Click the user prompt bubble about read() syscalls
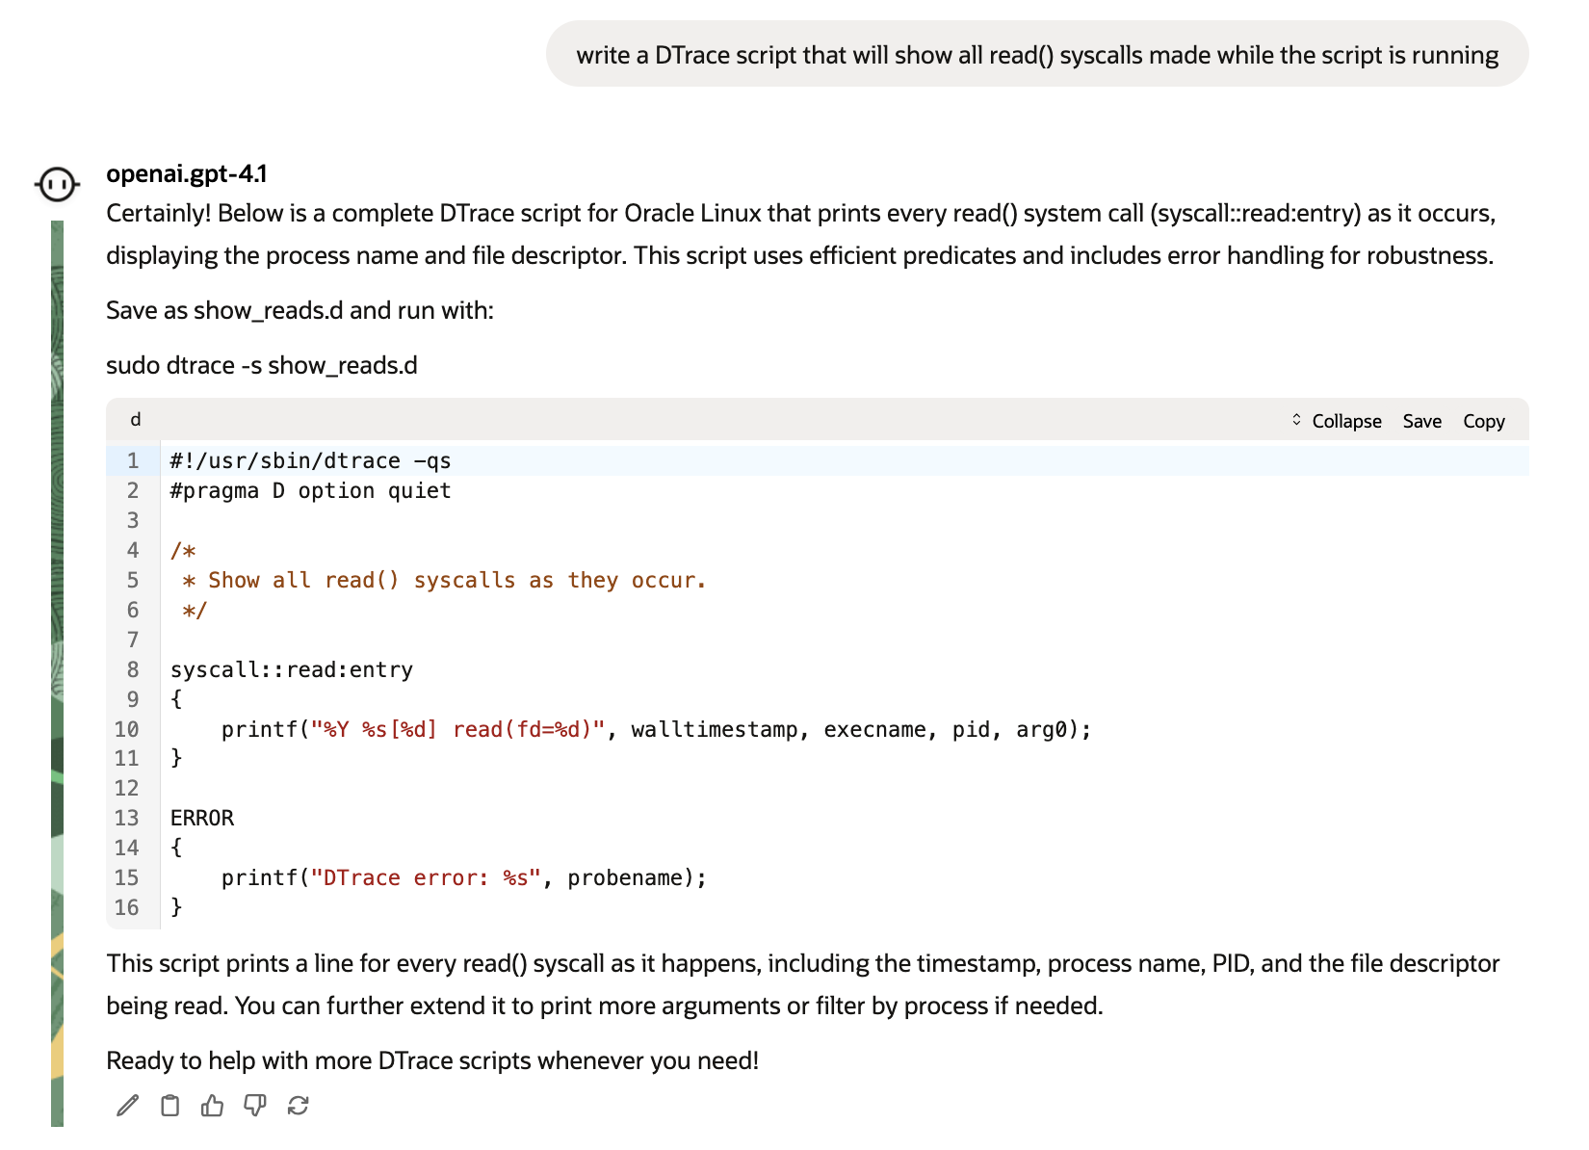This screenshot has height=1150, width=1589. pos(1036,55)
